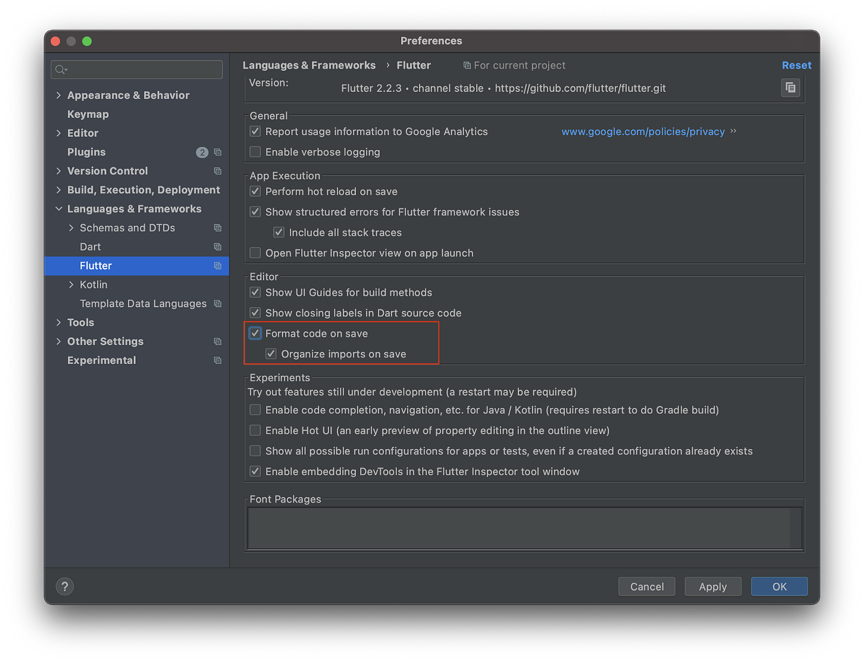Select the Flutter settings item
This screenshot has height=663, width=864.
136,266
